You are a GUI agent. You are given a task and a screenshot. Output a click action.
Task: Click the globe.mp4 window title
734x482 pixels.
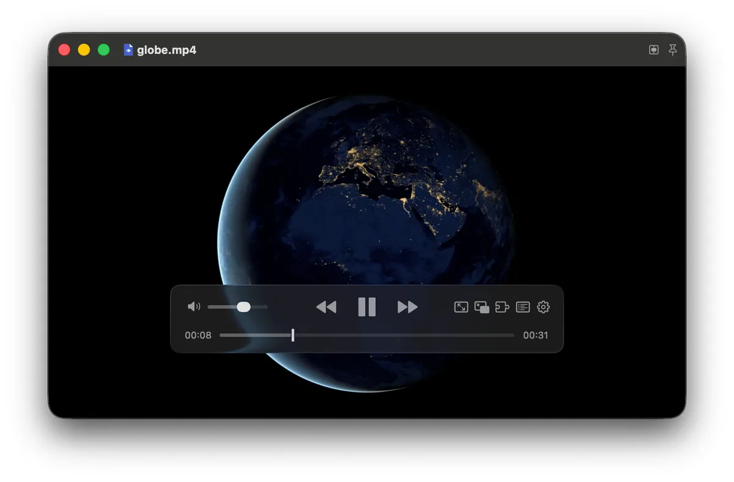(167, 50)
